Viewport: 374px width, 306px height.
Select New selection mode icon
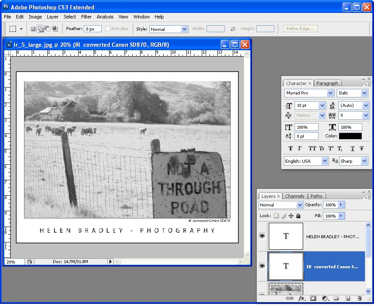click(x=33, y=29)
